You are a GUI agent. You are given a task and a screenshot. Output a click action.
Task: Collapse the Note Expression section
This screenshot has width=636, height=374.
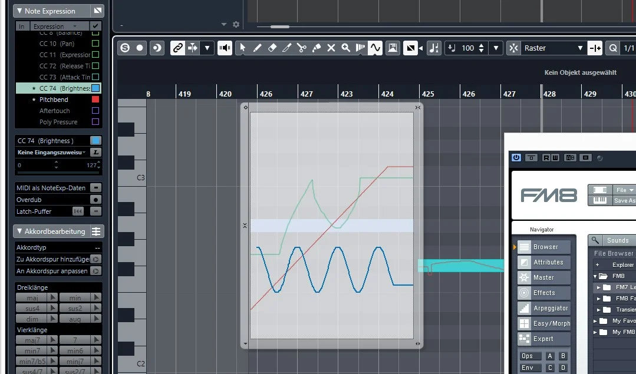(x=19, y=11)
